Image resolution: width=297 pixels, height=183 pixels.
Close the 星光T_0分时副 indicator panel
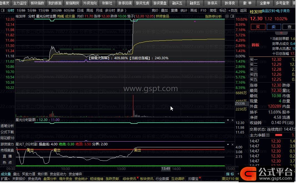[233, 145]
